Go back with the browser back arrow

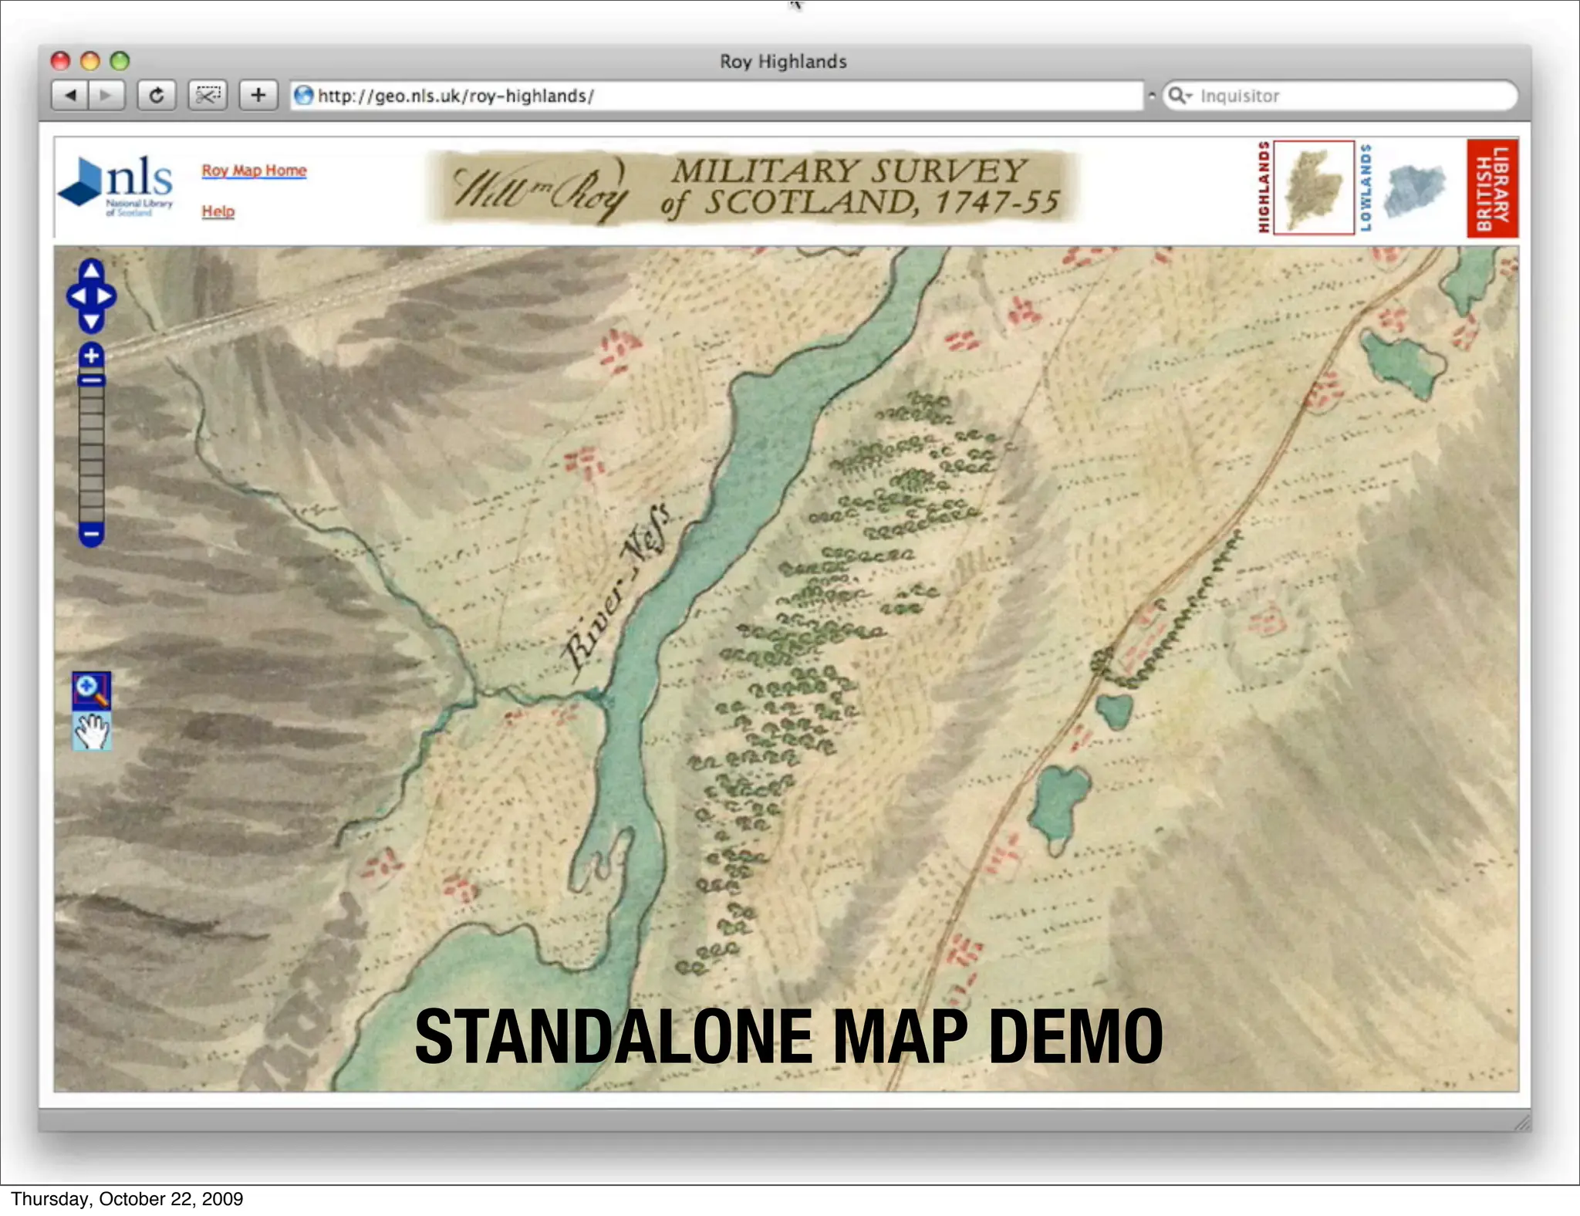70,96
